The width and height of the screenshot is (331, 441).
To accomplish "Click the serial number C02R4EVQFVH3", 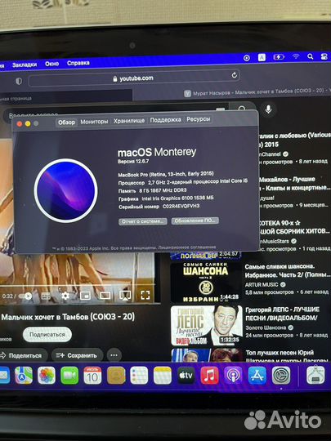I will coord(181,206).
